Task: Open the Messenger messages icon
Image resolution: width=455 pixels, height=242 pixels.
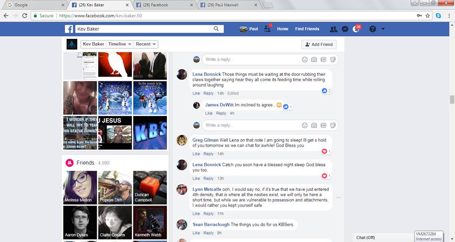Action: point(346,29)
